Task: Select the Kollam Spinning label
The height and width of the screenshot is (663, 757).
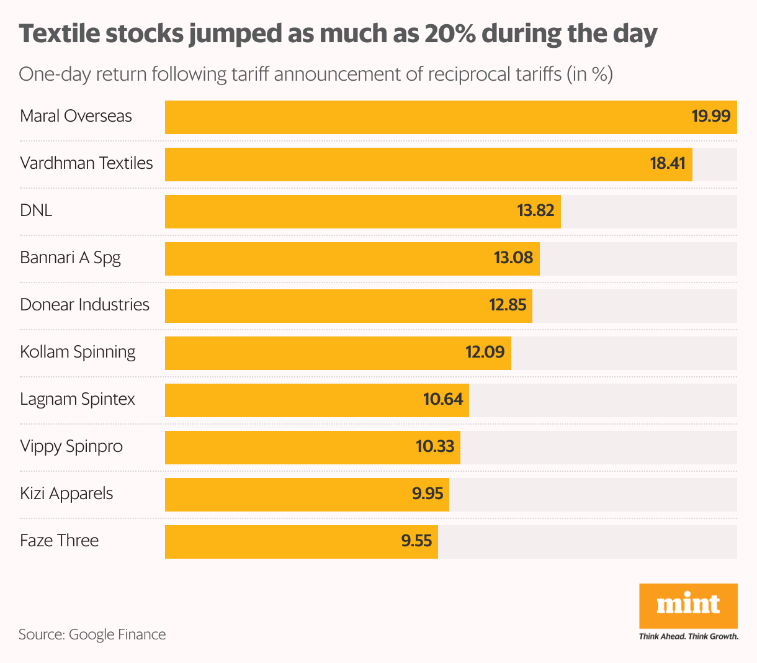Action: pos(78,352)
